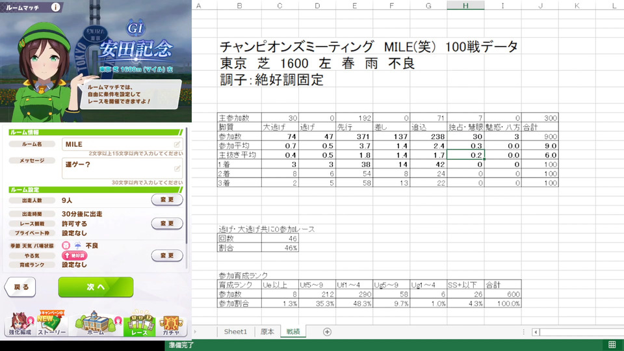The width and height of the screenshot is (624, 351).
Task: Select the spreadsheet title チャンピオンズミーティング cell
Action: pos(369,47)
